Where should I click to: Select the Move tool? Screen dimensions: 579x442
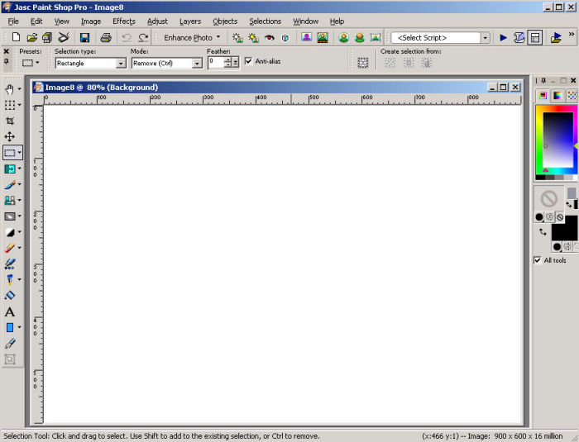[10, 136]
